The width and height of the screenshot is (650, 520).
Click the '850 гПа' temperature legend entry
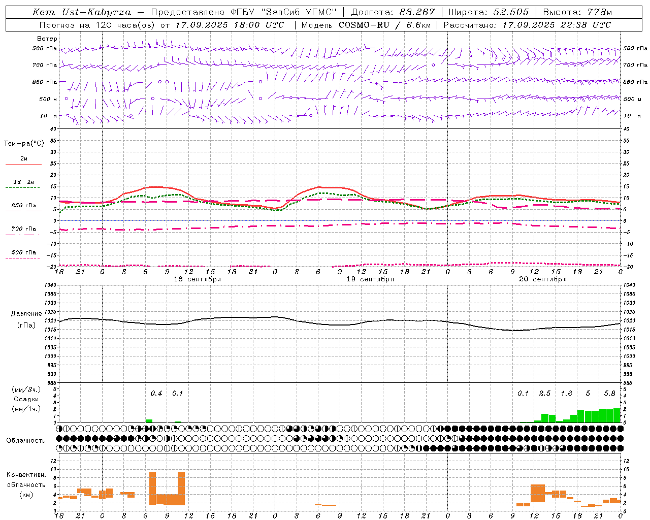pos(24,206)
